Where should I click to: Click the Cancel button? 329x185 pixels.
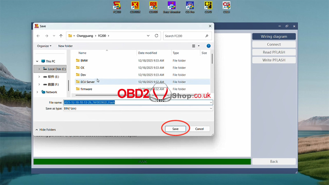point(199,129)
